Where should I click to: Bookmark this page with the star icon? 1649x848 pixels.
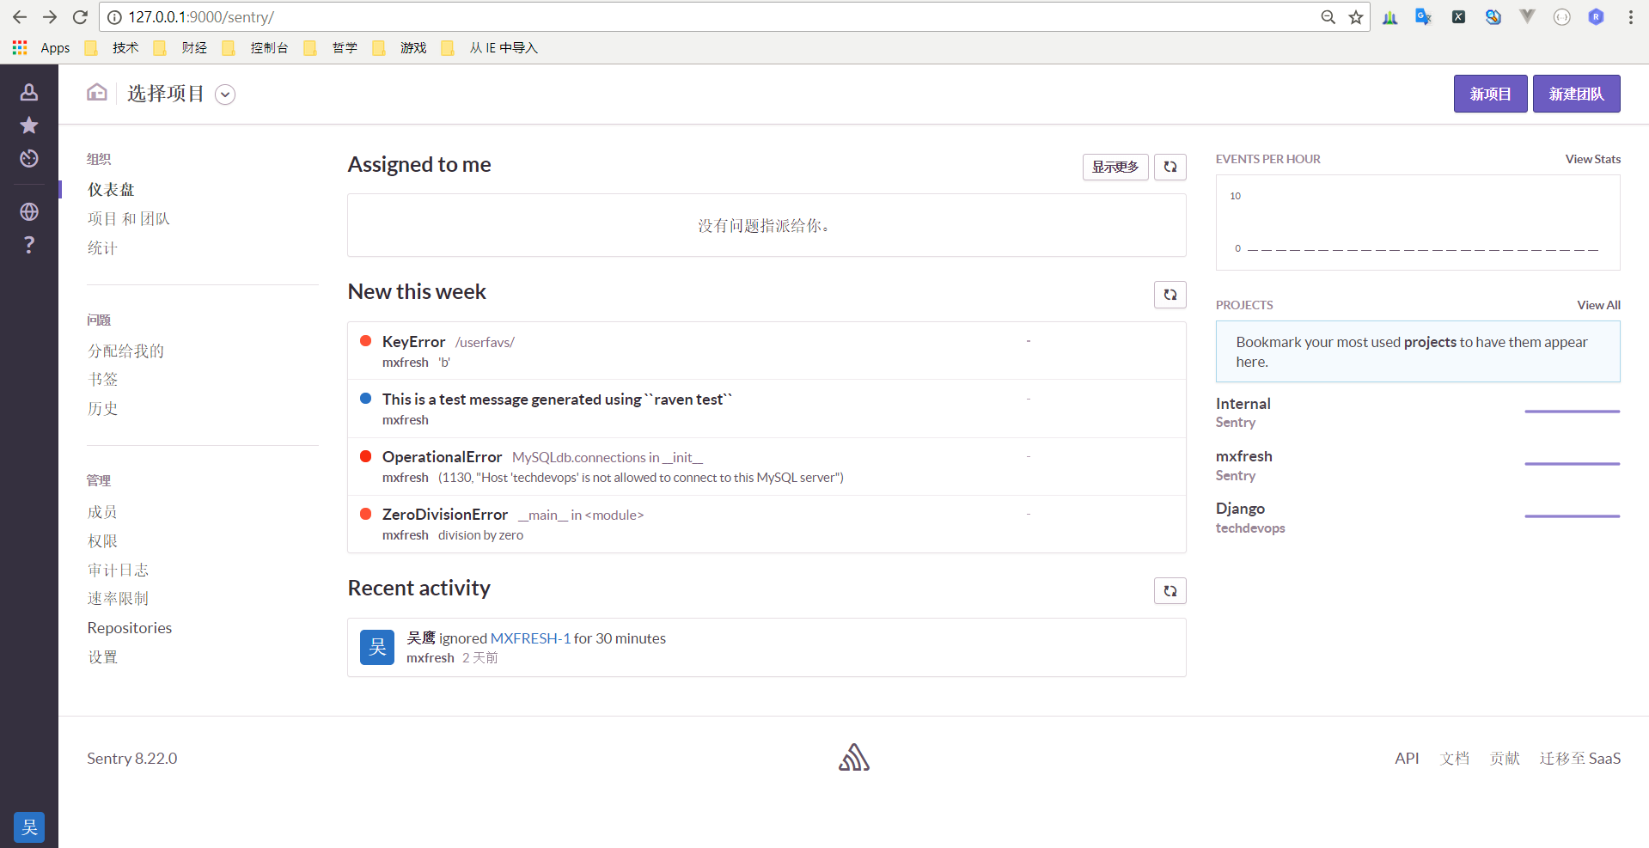1356,17
